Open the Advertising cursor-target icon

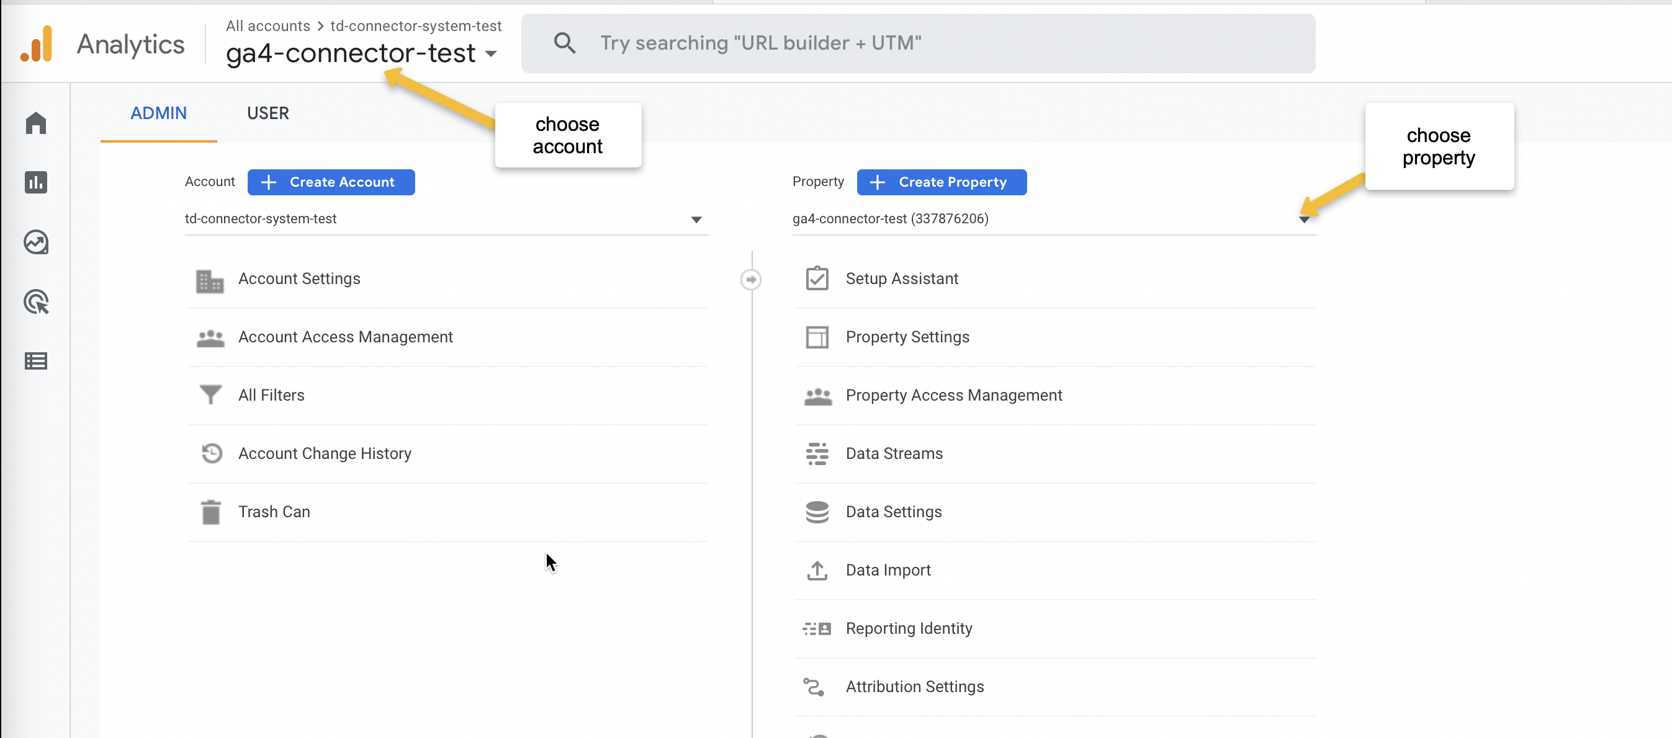(x=36, y=301)
